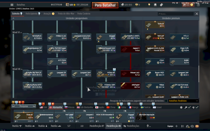Select the locked Jaguar 2 card
Viewport: 210px width, 131px height.
pos(130,49)
